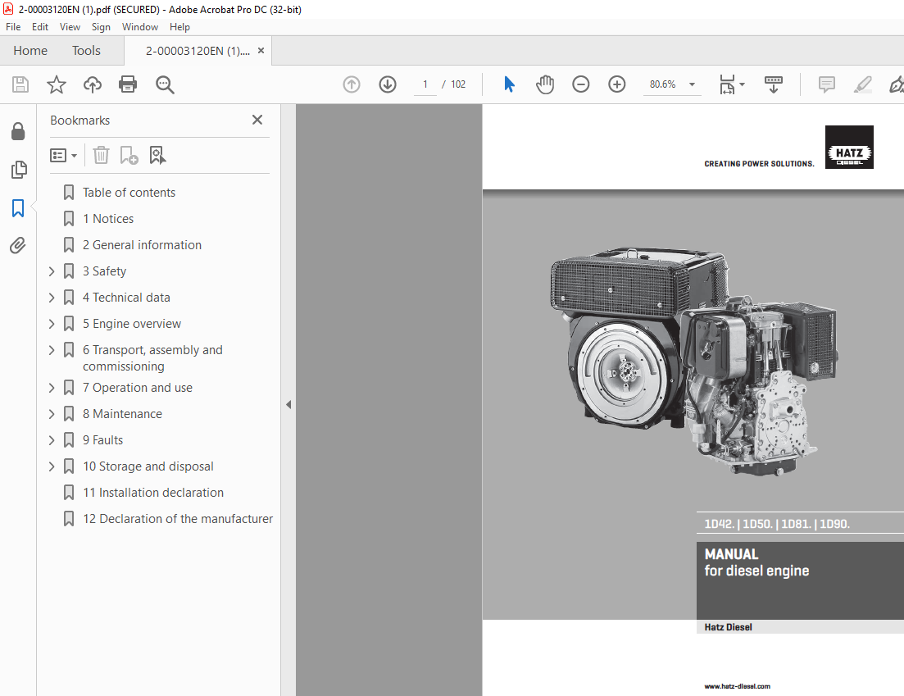Delete selected bookmark trash icon
904x696 pixels.
coord(101,155)
